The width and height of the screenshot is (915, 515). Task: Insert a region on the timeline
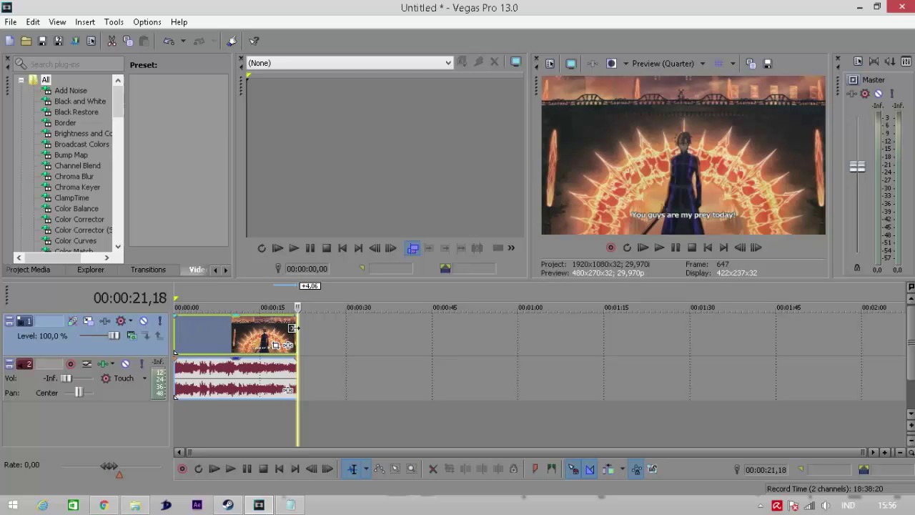[x=551, y=469]
